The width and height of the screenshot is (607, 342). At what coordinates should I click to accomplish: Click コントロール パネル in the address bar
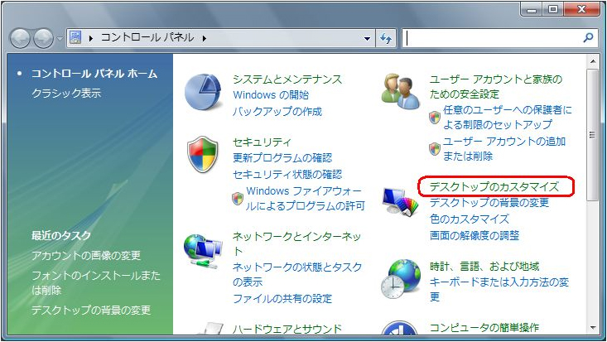tap(147, 37)
